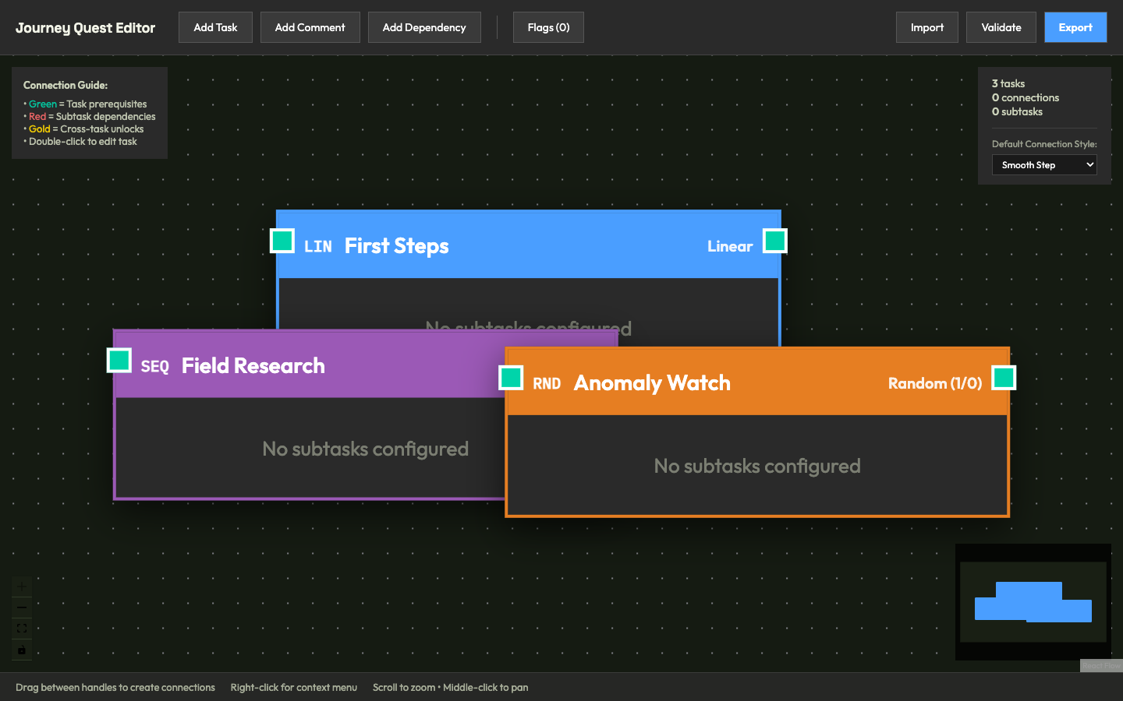Click Anomaly Watch right output handle
Image resolution: width=1123 pixels, height=701 pixels.
(1004, 378)
